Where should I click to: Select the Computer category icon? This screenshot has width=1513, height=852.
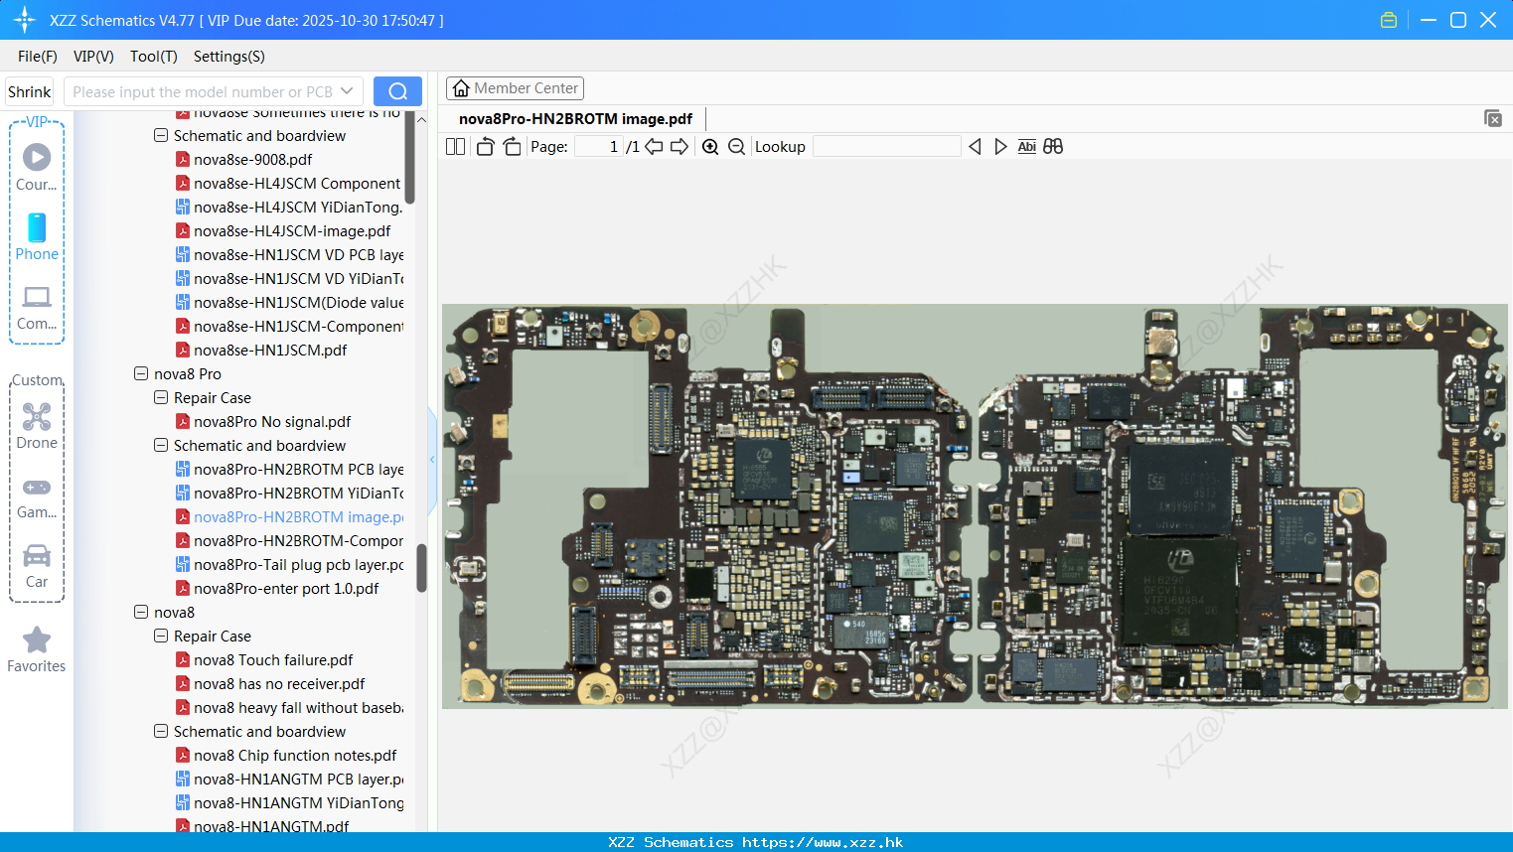37,307
